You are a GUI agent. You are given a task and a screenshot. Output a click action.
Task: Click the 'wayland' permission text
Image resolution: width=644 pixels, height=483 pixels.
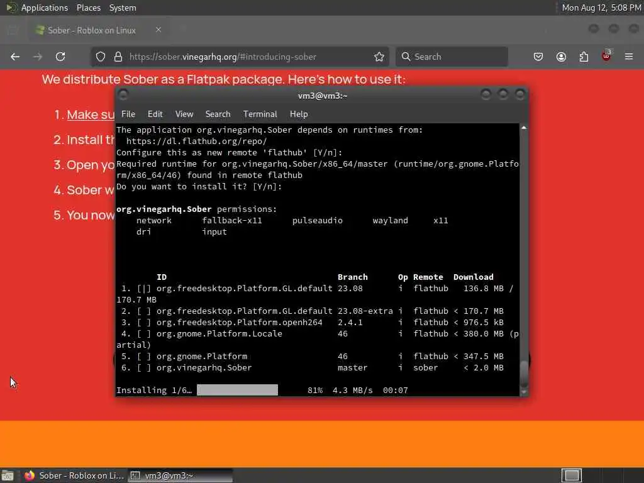click(x=390, y=221)
